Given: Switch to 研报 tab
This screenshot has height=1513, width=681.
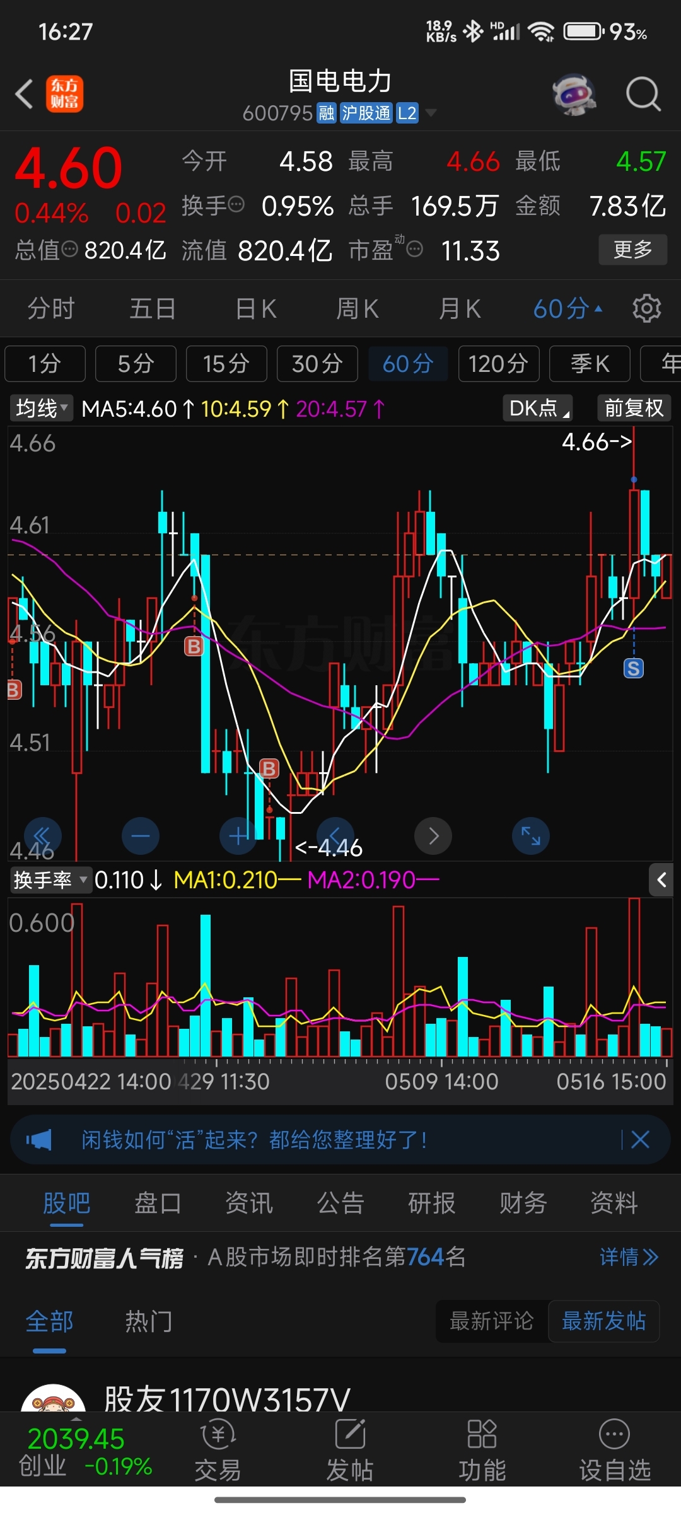Looking at the screenshot, I should click(x=432, y=1203).
